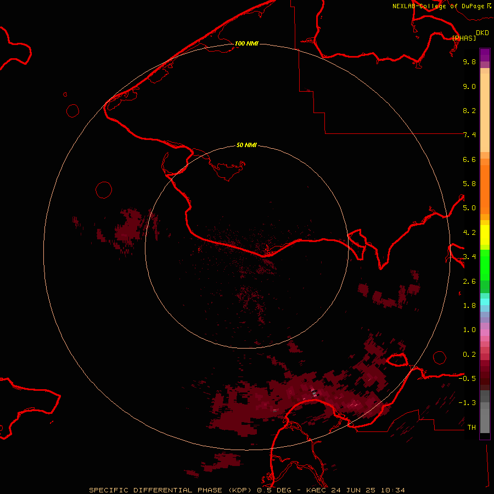Click the 9.8 value on the scale

click(469, 61)
